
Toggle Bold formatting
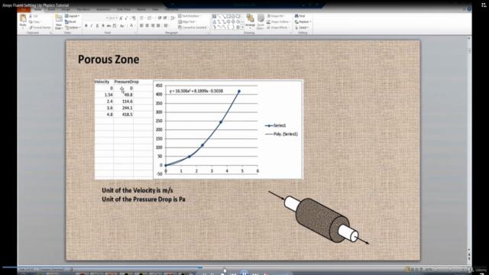coord(86,26)
